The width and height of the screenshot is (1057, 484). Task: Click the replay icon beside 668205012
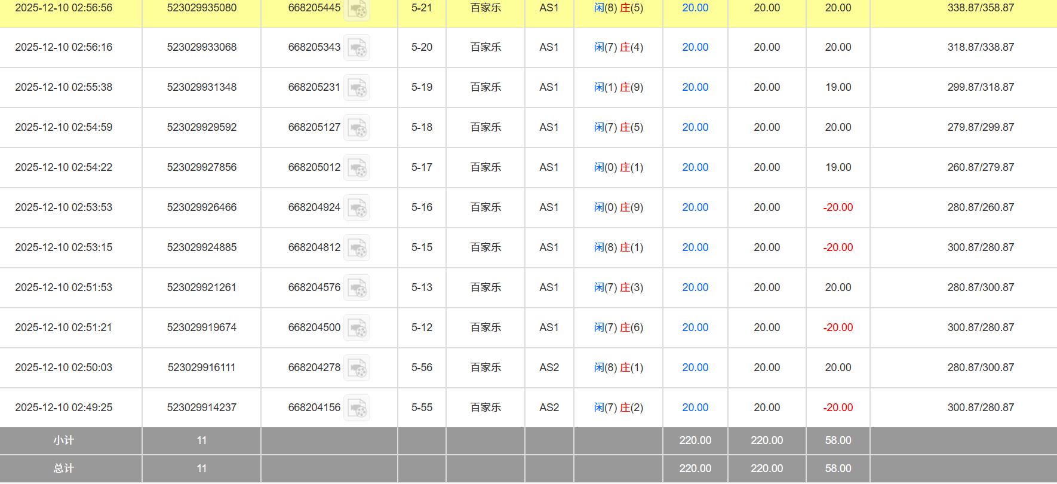pyautogui.click(x=357, y=168)
